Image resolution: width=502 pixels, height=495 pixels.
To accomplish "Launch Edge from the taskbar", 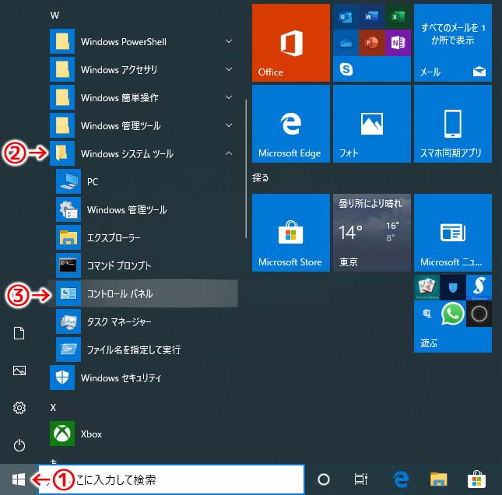I will pos(401,479).
